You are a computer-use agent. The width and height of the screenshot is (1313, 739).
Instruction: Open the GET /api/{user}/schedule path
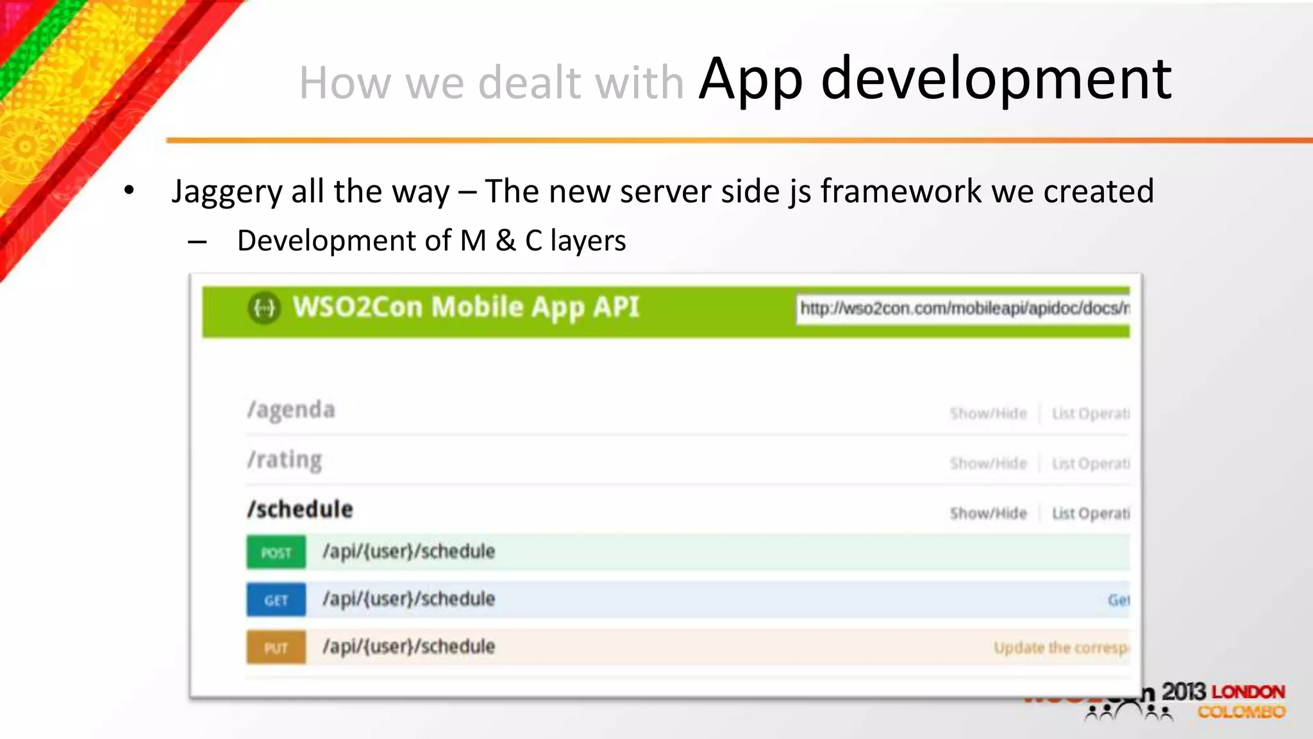tap(409, 599)
